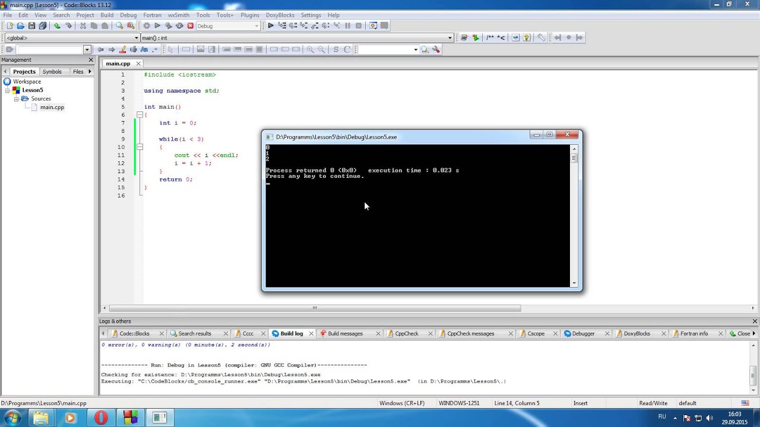Click the media player taskbar icon
760x427 pixels.
coord(71,418)
